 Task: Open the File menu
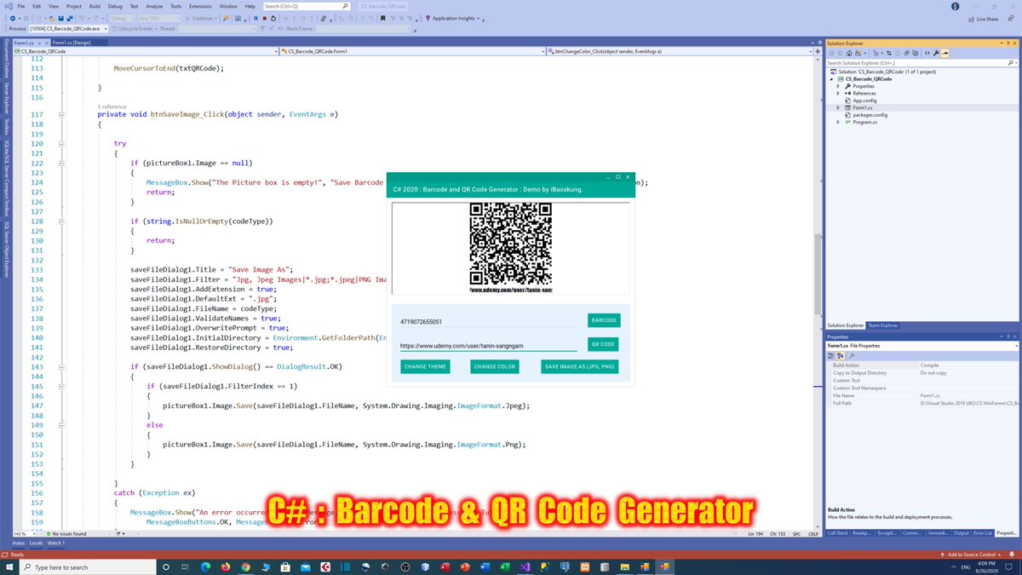tap(20, 6)
